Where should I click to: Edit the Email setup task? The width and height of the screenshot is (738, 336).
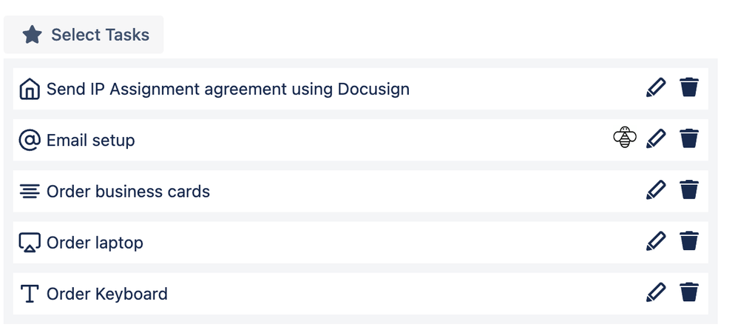click(x=656, y=139)
